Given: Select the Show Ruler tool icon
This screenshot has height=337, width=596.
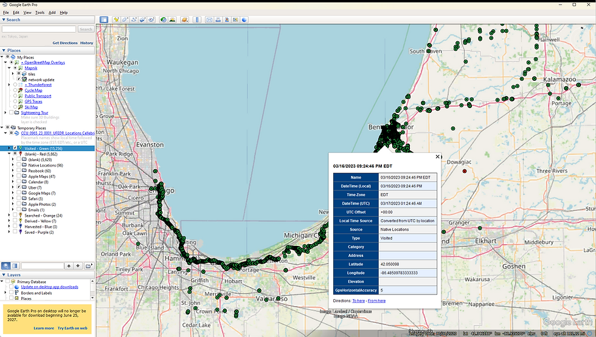Looking at the screenshot, I should click(197, 19).
